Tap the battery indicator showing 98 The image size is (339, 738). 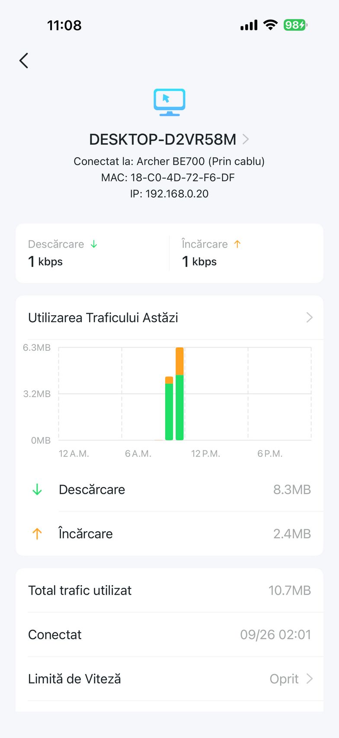295,25
